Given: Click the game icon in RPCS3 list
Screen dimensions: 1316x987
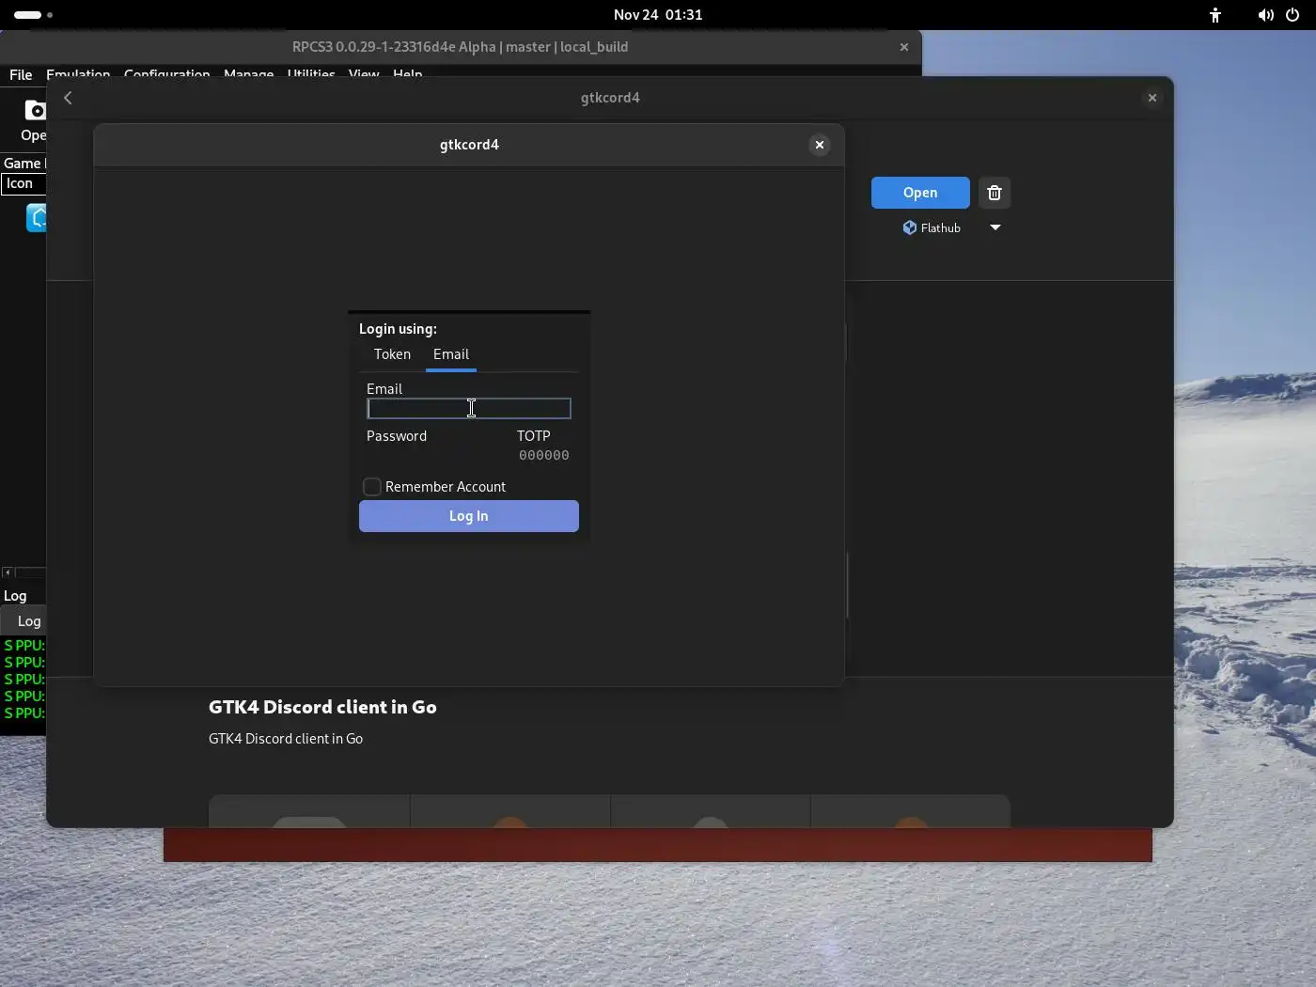Looking at the screenshot, I should click(37, 217).
